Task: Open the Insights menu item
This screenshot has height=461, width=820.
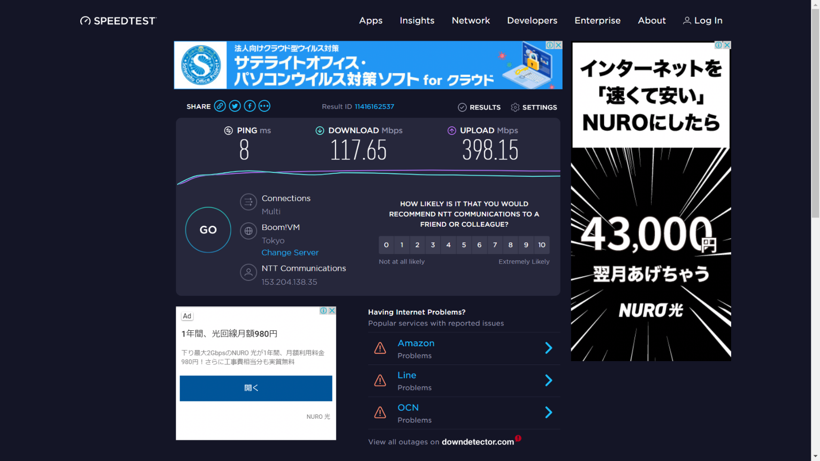Action: click(416, 21)
